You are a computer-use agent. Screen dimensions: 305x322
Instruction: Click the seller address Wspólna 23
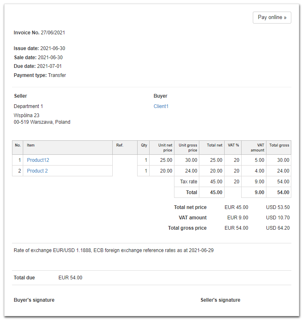pos(27,115)
